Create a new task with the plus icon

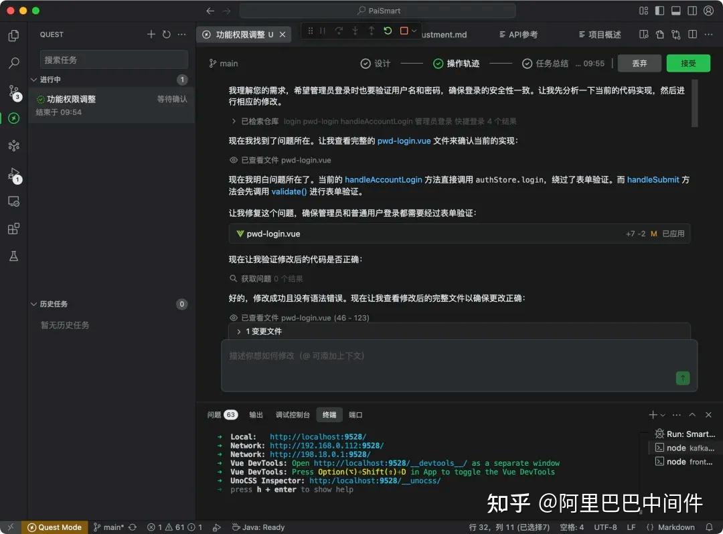150,34
